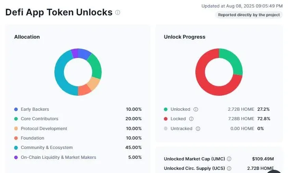Click the Locked red legend dot
Image resolution: width=288 pixels, height=173 pixels.
166,119
